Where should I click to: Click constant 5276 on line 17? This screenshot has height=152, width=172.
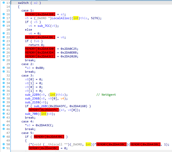point(95,18)
